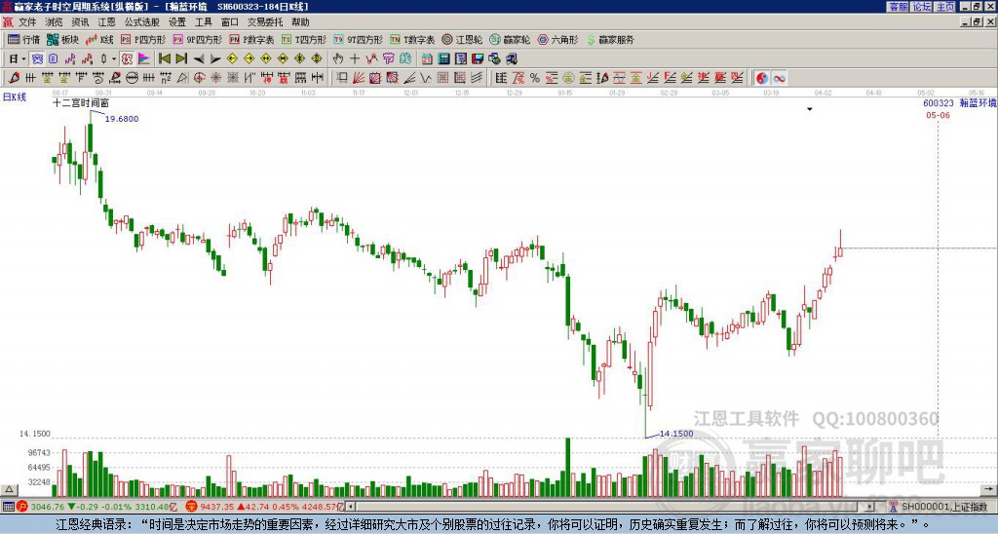The image size is (998, 534).
Task: Open the 江恩轮 Gann wheel
Action: [x=462, y=39]
